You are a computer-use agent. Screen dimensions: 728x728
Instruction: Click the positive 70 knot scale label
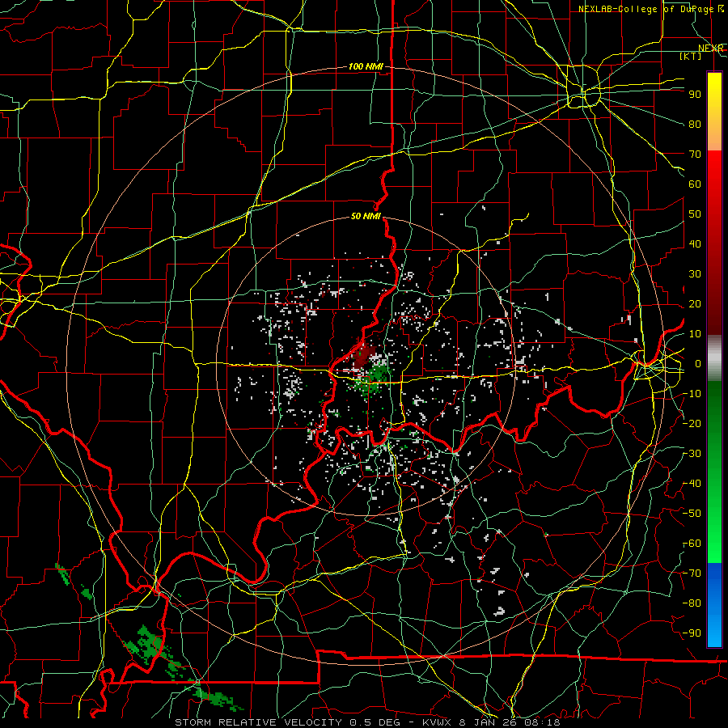(695, 154)
